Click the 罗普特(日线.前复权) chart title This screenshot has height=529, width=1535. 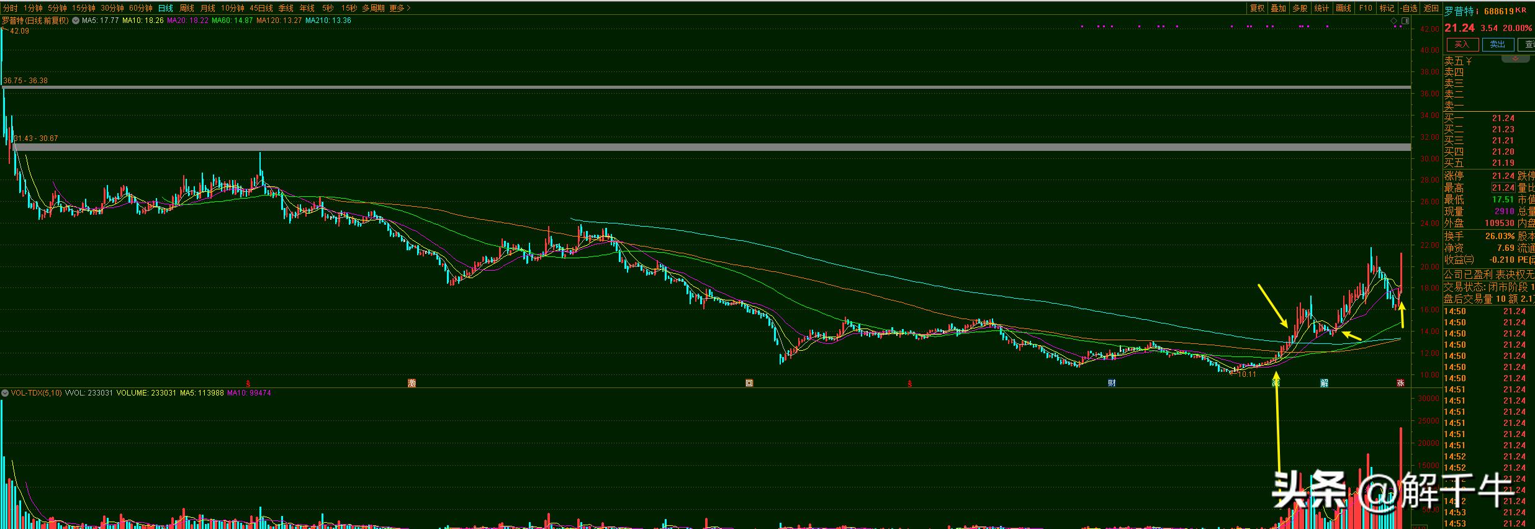point(35,20)
